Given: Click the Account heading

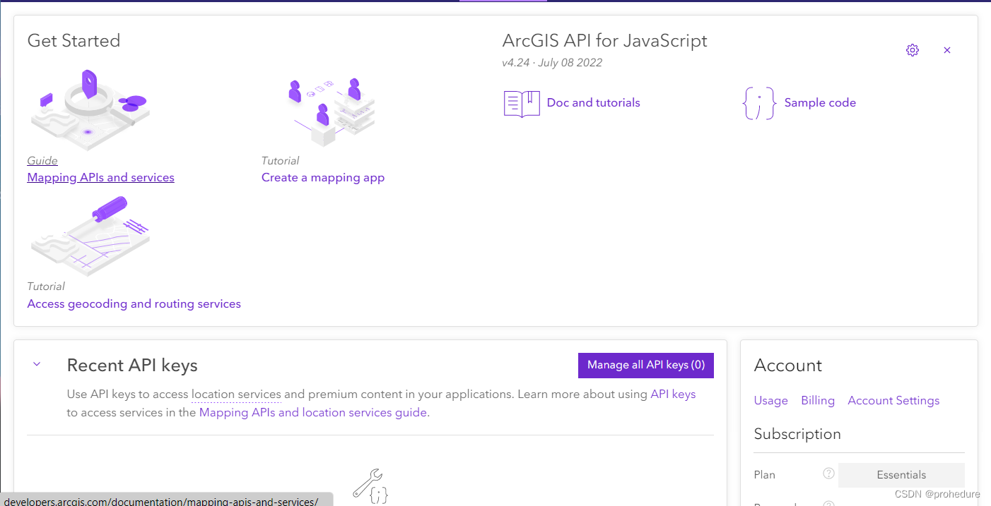Looking at the screenshot, I should click(788, 365).
